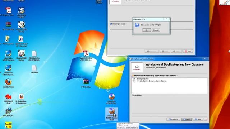The height and width of the screenshot is (129, 230).
Task: Select the folder icon with blue pages
Action: 21,41
